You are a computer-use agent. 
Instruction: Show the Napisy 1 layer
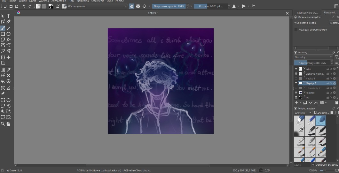[296, 78]
